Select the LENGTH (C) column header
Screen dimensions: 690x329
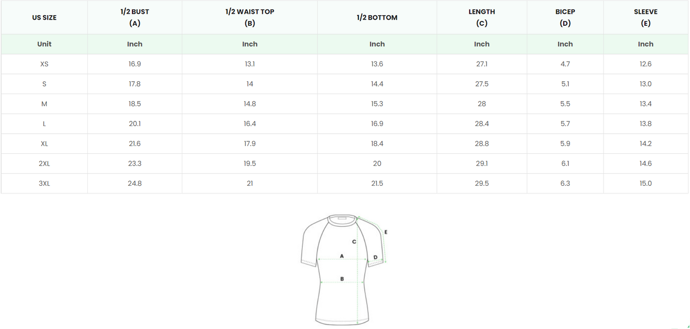pos(482,18)
